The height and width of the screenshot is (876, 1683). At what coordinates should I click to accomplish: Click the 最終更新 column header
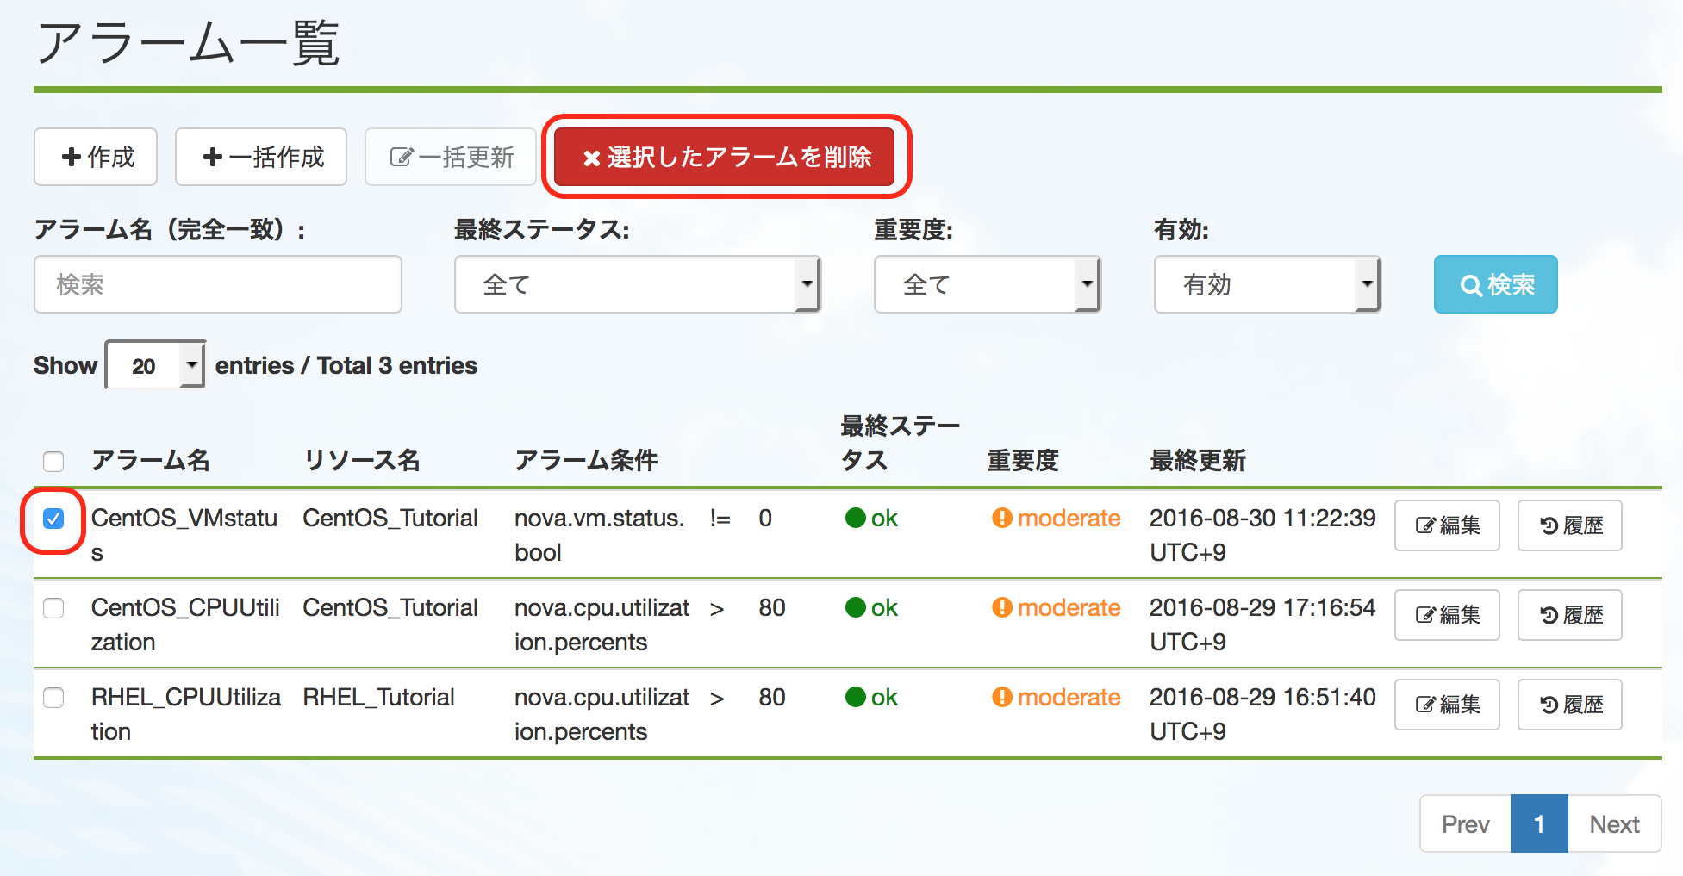pos(1198,461)
